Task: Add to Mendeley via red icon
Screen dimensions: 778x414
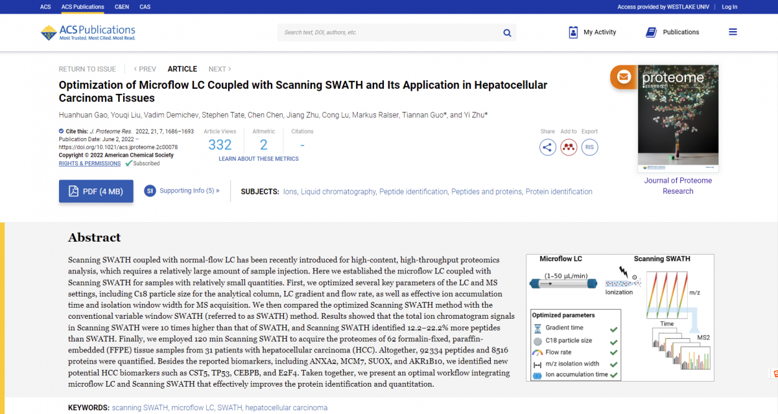Action: point(569,147)
